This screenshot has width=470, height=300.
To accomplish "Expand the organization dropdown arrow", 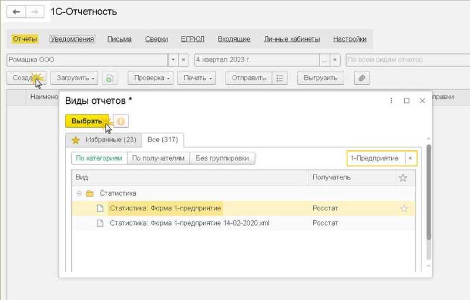I will [173, 60].
